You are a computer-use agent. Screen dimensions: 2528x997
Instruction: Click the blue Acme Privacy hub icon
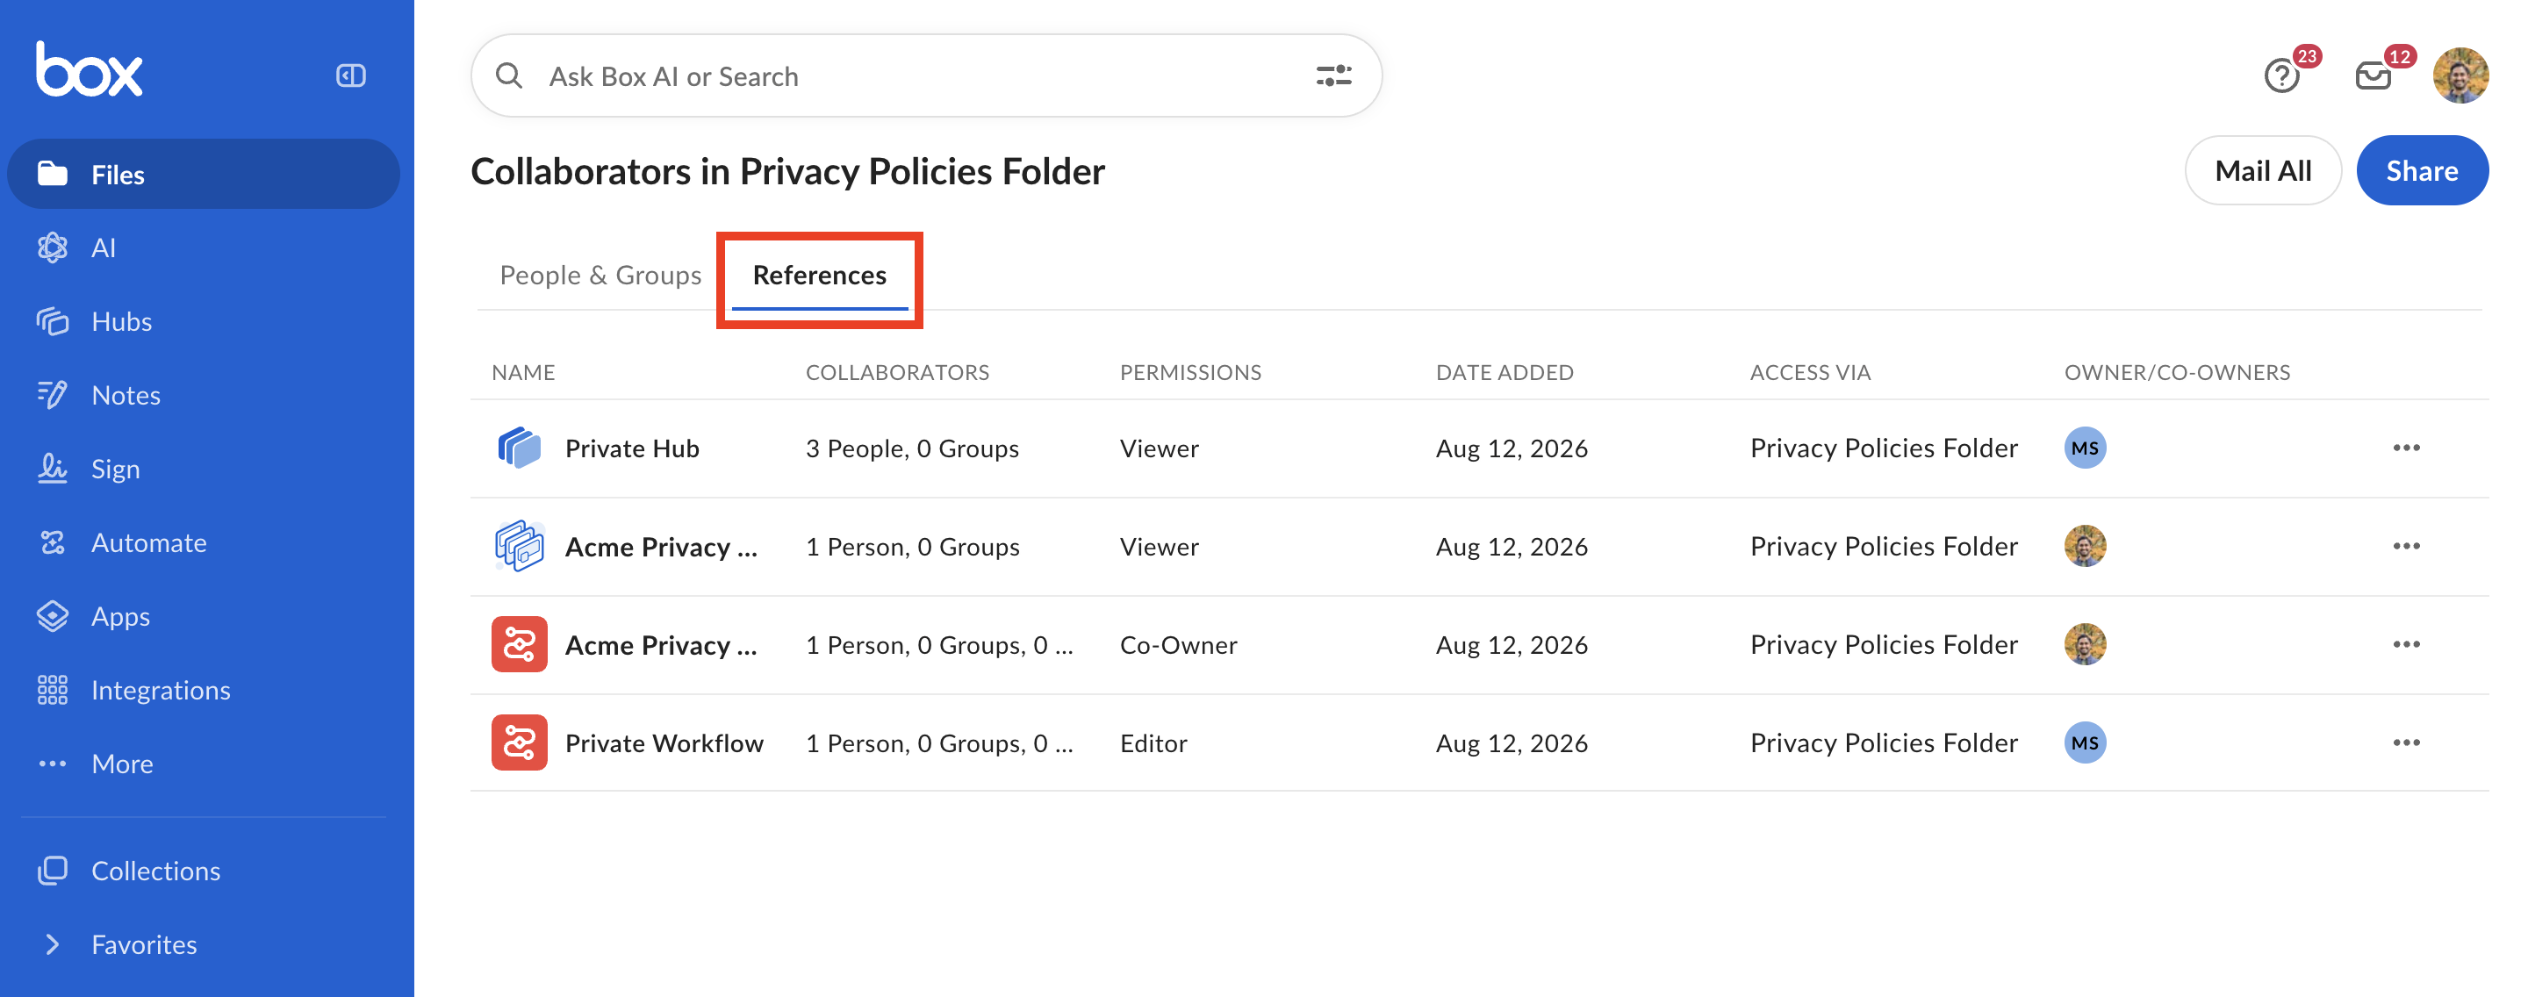[x=519, y=546]
